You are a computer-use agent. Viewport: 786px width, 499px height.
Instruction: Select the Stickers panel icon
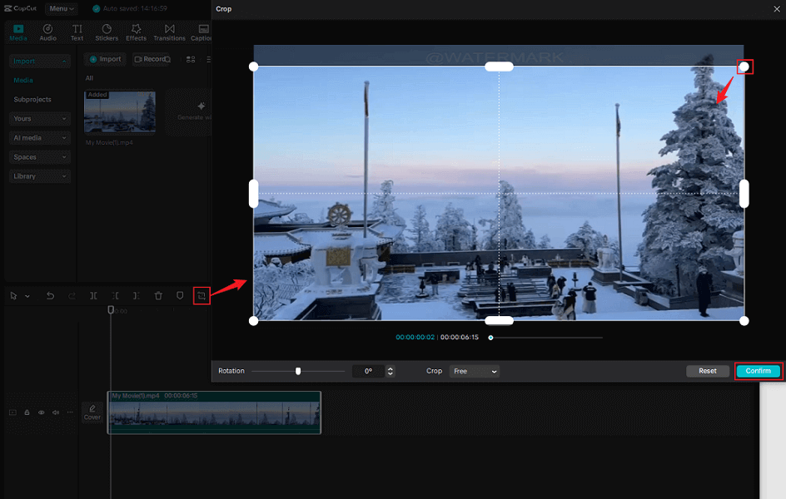pyautogui.click(x=107, y=32)
